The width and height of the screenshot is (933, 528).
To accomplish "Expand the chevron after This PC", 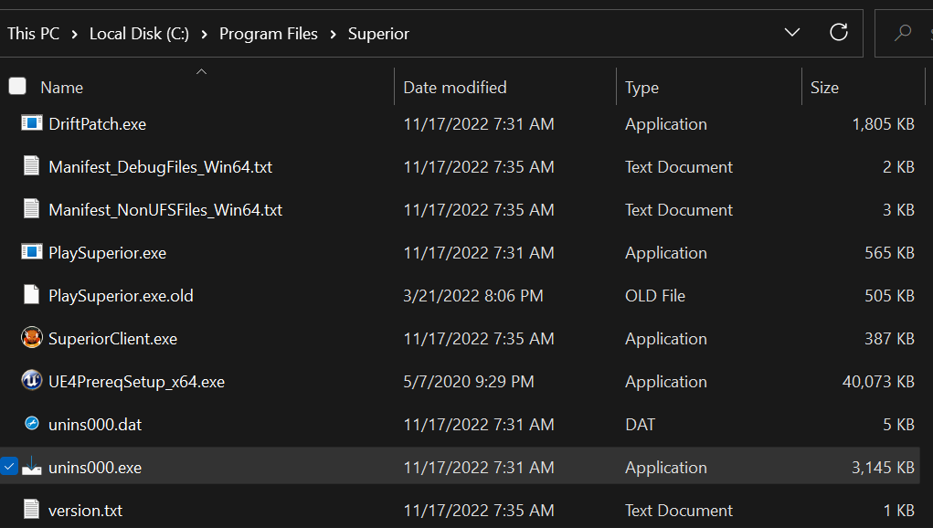I will (x=74, y=34).
